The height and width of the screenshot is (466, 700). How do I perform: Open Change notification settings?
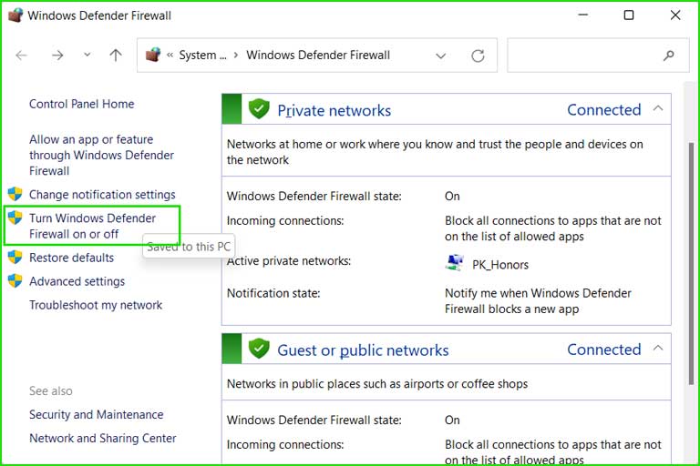click(102, 195)
